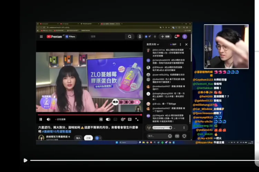Switch to theater mode view
Screen dimensions: 259x172
(x=130, y=119)
